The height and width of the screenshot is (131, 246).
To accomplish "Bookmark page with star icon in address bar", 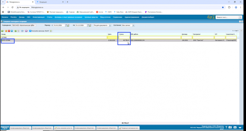I will [x=223, y=7].
